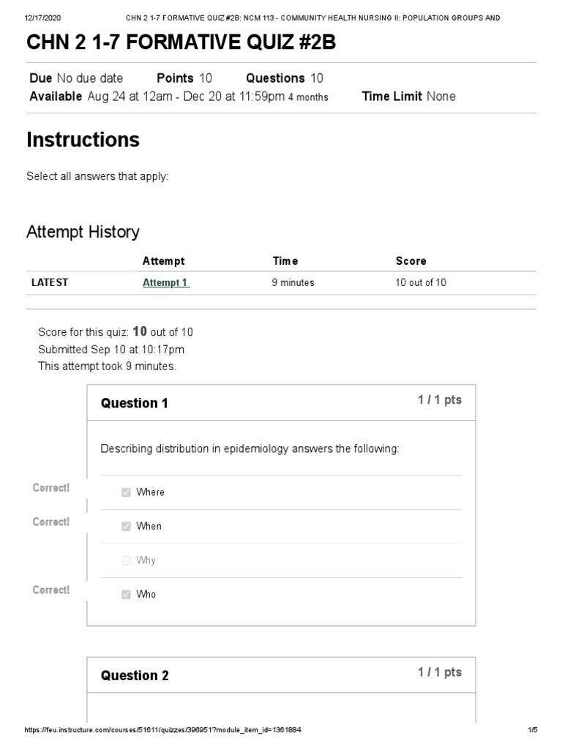Click the Question 2 header
This screenshot has width=562, height=749.
[x=135, y=676]
